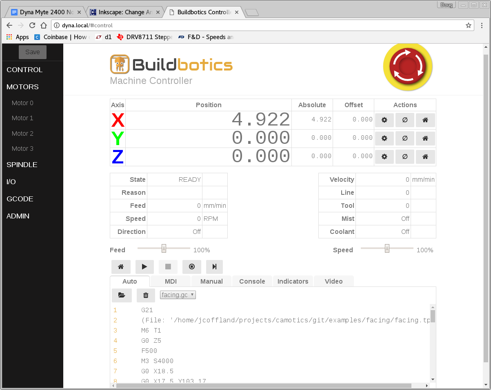Click the step forward button
This screenshot has width=491, height=390.
(214, 267)
